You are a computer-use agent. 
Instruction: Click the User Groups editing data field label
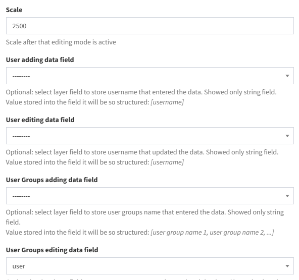point(52,250)
